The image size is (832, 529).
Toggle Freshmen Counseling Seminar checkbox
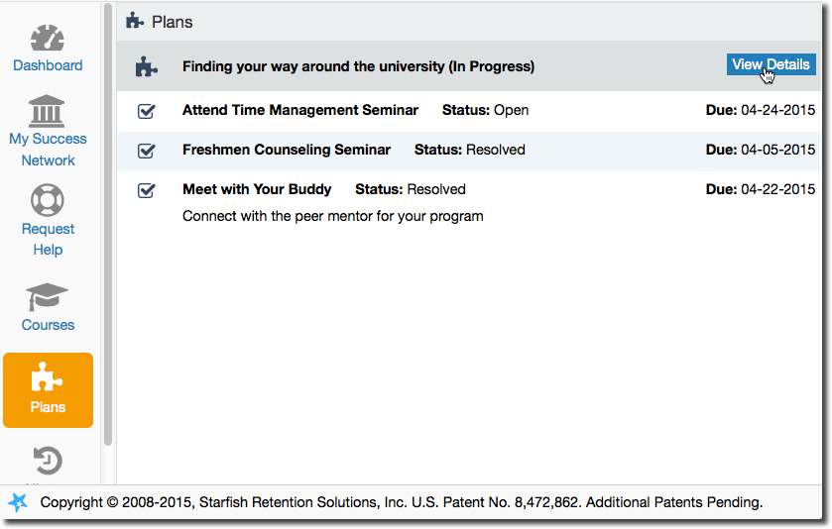[146, 151]
